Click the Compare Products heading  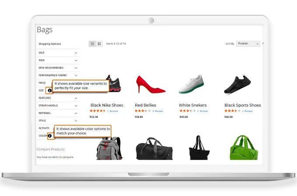[51, 149]
